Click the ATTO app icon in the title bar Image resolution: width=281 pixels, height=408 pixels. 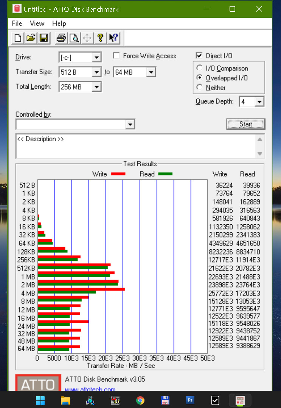(x=17, y=9)
